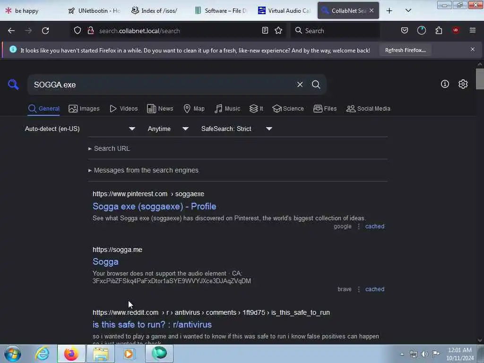Open the Firefox hamburger menu

(473, 30)
